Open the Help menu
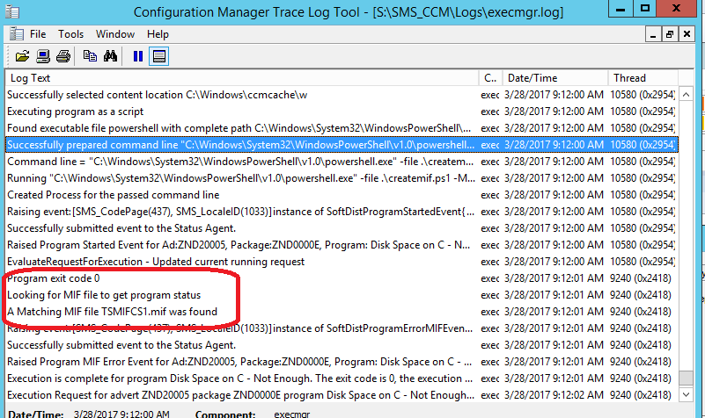Image resolution: width=705 pixels, height=418 pixels. point(158,34)
